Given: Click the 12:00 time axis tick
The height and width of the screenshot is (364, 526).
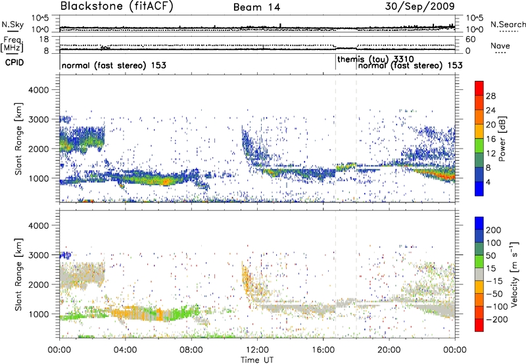Looking at the screenshot, I should (x=257, y=350).
